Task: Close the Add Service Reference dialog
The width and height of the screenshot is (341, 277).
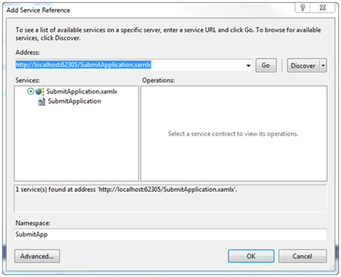Action: [323, 8]
